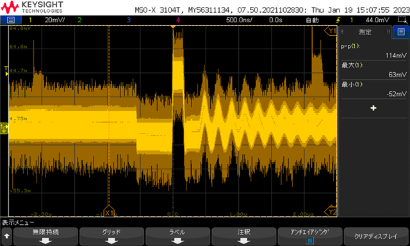
Task: Click the zoom selection box icon
Action: pyautogui.click(x=403, y=20)
